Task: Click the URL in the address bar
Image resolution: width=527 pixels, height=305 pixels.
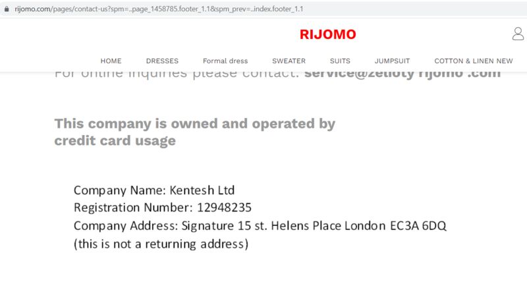Action: coord(159,9)
